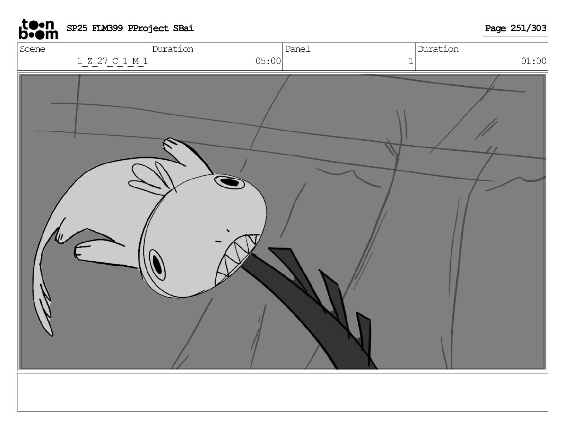Screen dimensions: 566x437
Task: Select scene name '1_Z_27_C_1_M_1'
Action: click(113, 61)
